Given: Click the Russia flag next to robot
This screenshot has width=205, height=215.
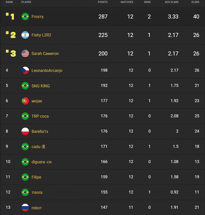Looking at the screenshot, I should [x=25, y=208].
